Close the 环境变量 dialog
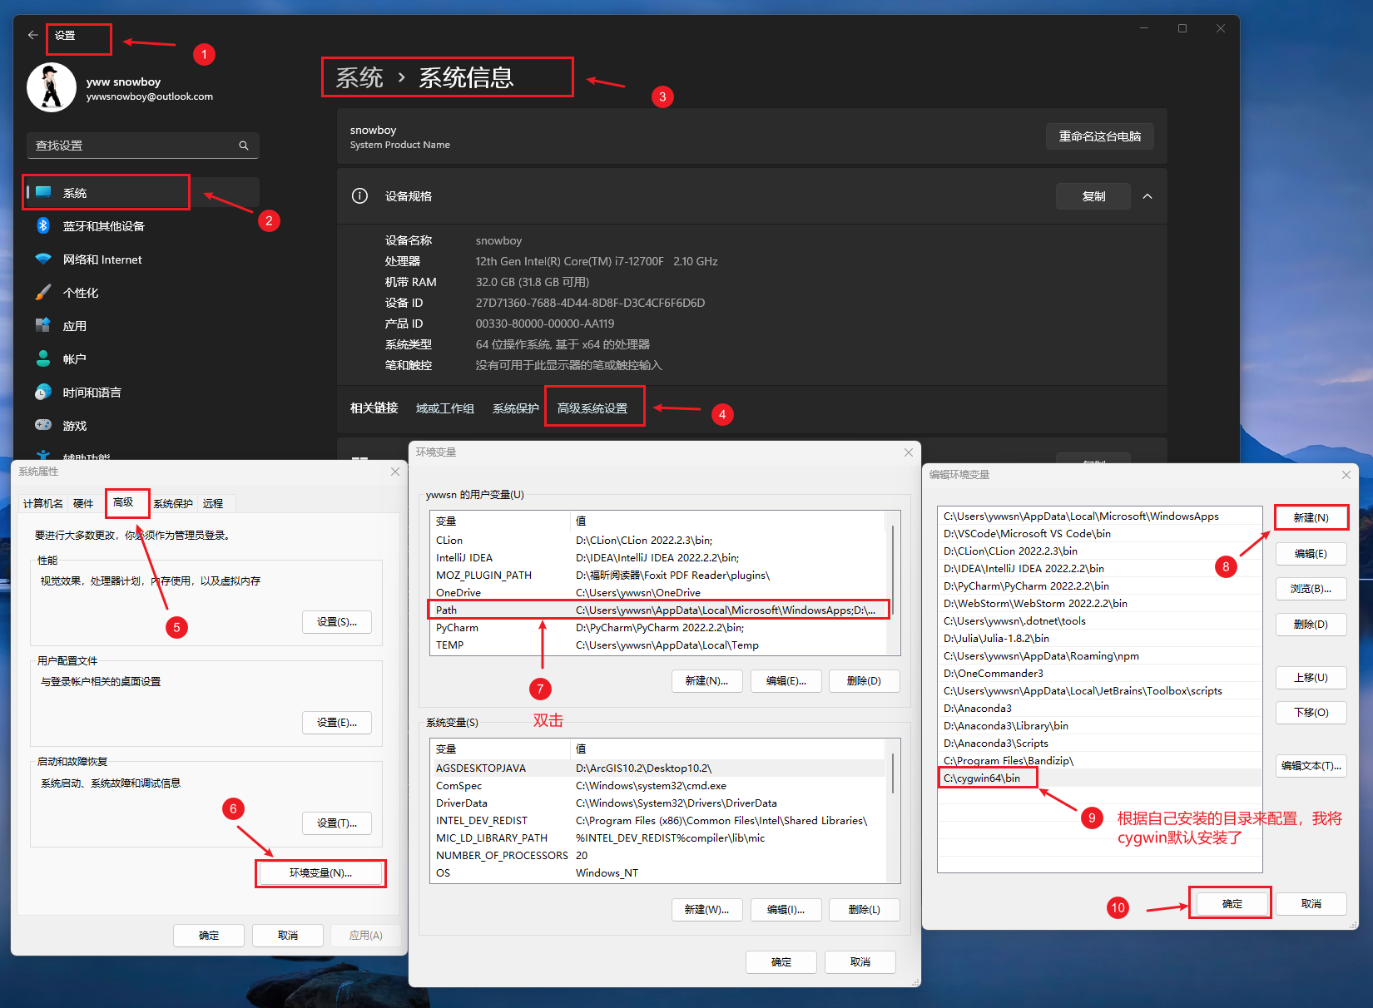Screen dimensions: 1373x1008 click(x=909, y=452)
